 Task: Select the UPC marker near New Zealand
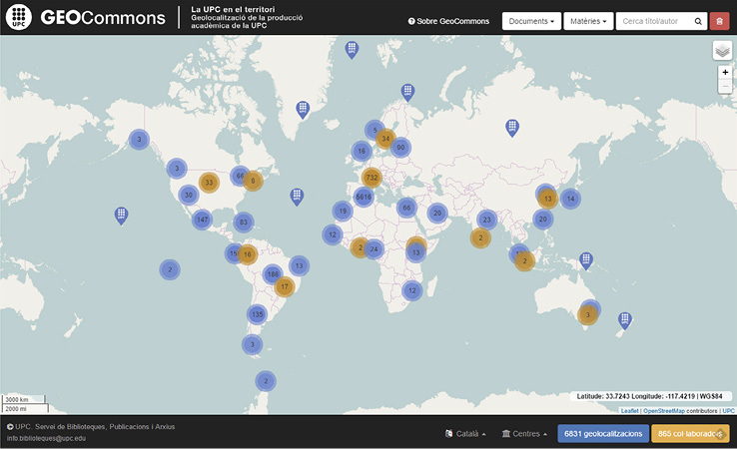point(624,319)
